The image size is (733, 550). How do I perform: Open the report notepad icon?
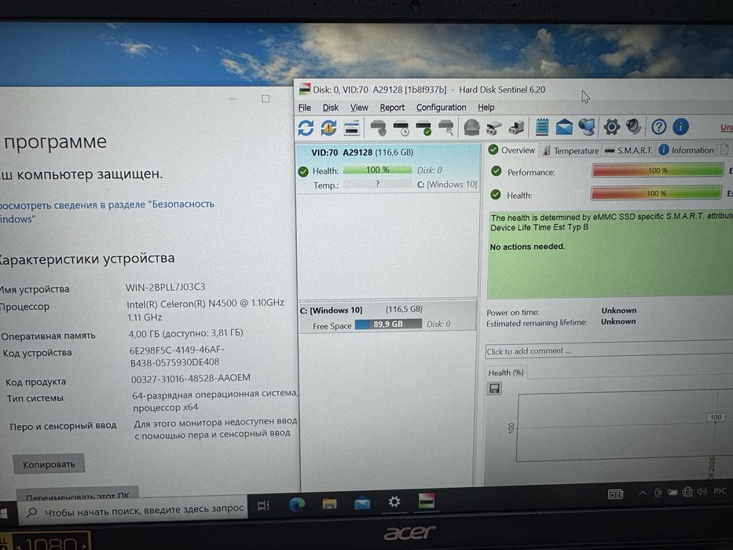click(x=542, y=126)
